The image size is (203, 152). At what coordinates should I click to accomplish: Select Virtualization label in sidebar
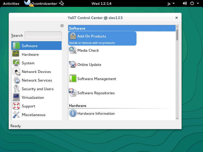click(33, 98)
